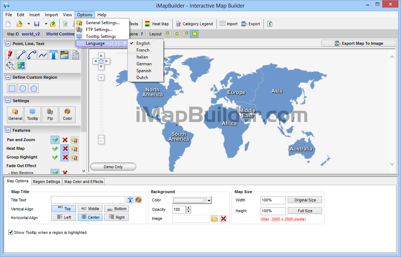
Task: Save the map with the floppy disk icon
Action: click(x=37, y=24)
